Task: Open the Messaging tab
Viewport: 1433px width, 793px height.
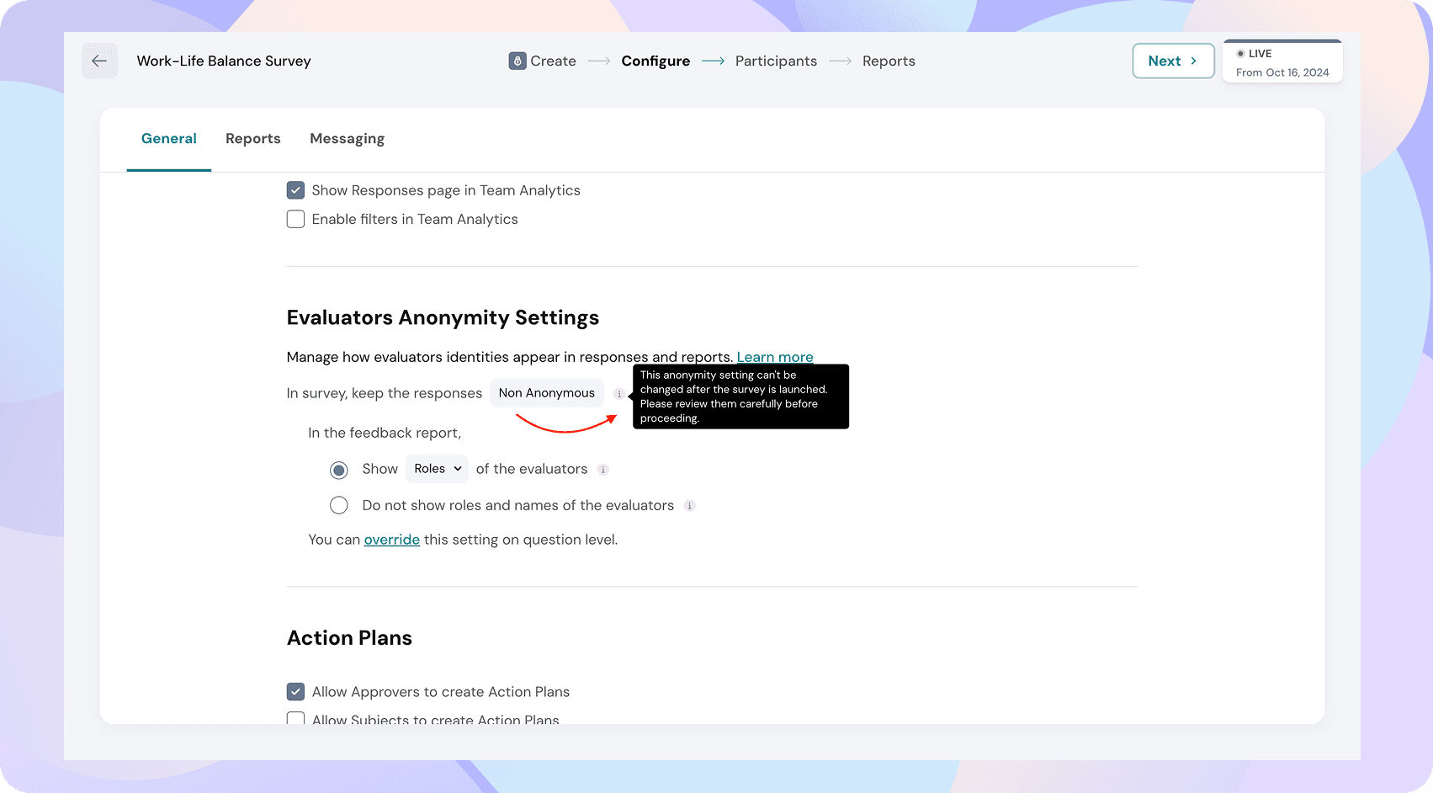Action: pyautogui.click(x=347, y=139)
